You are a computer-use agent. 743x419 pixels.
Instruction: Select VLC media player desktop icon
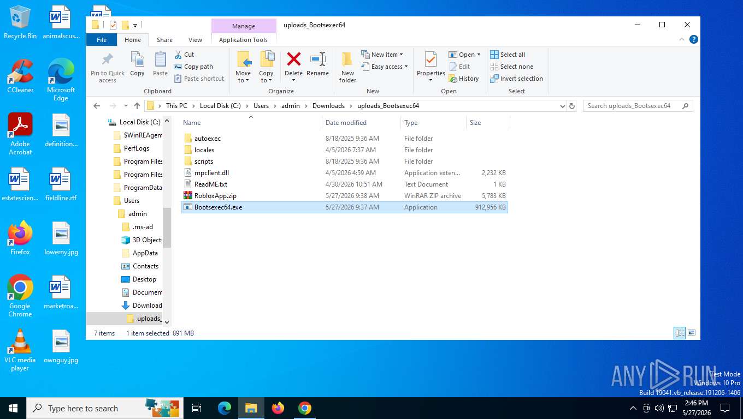pos(20,350)
